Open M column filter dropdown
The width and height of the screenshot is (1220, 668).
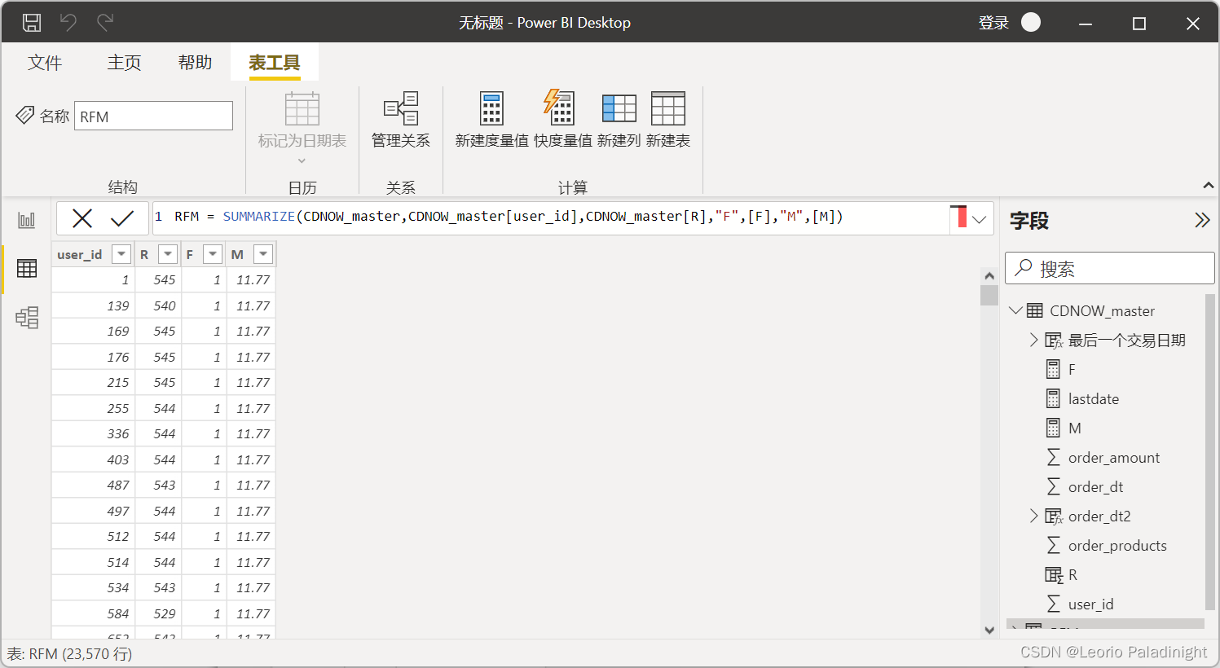click(263, 254)
